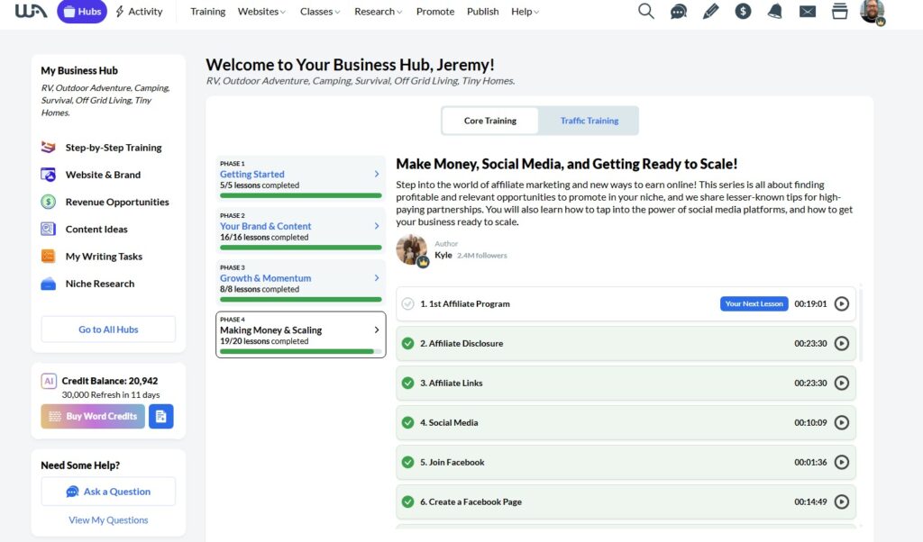Image resolution: width=923 pixels, height=542 pixels.
Task: Click the Website & Brand icon
Action: point(49,175)
